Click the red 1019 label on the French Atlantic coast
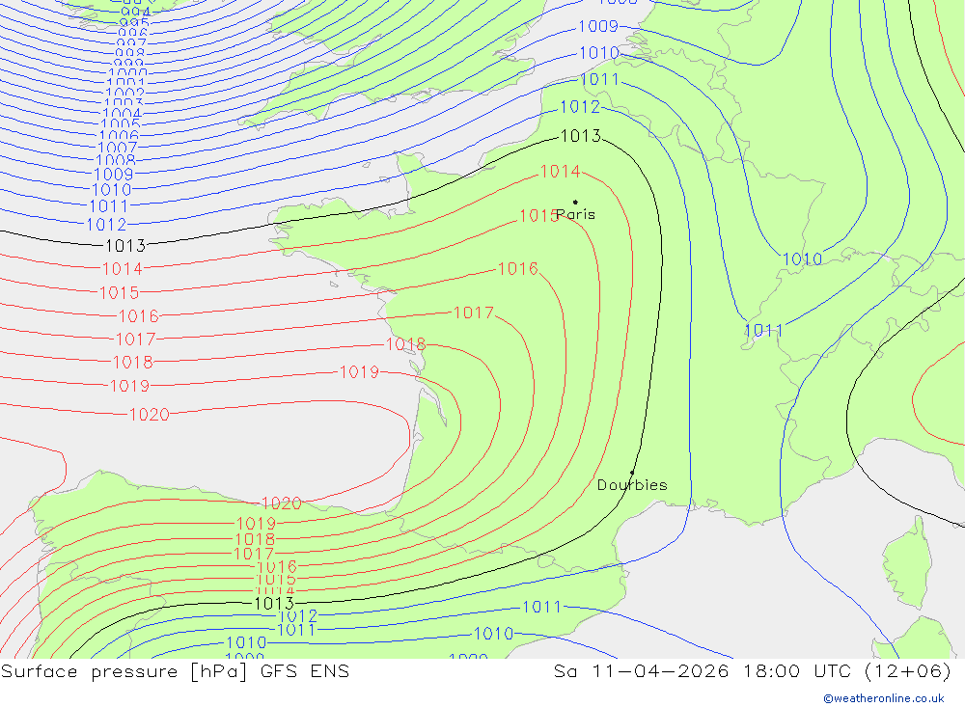Screen dimensions: 965x707 coord(359,371)
